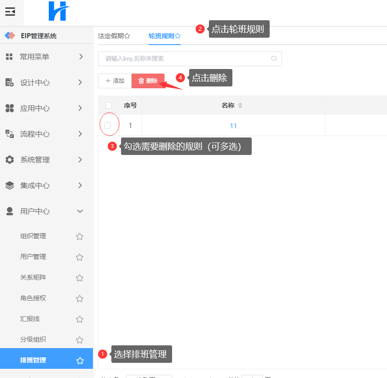Viewport: 387px width, 378px height.
Task: Click the star next to 角色授权
Action: 80,298
